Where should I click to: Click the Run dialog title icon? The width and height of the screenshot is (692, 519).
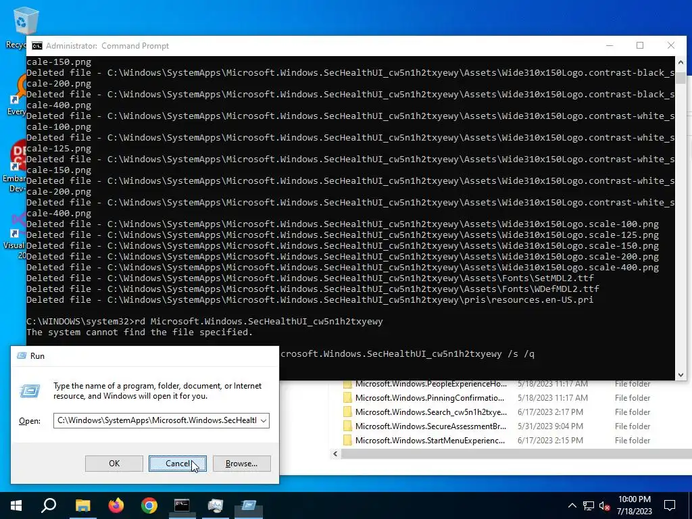coord(21,355)
